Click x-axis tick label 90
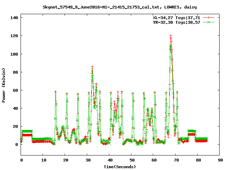Image resolution: width=227 pixels, height=170 pixels. pyautogui.click(x=220, y=160)
